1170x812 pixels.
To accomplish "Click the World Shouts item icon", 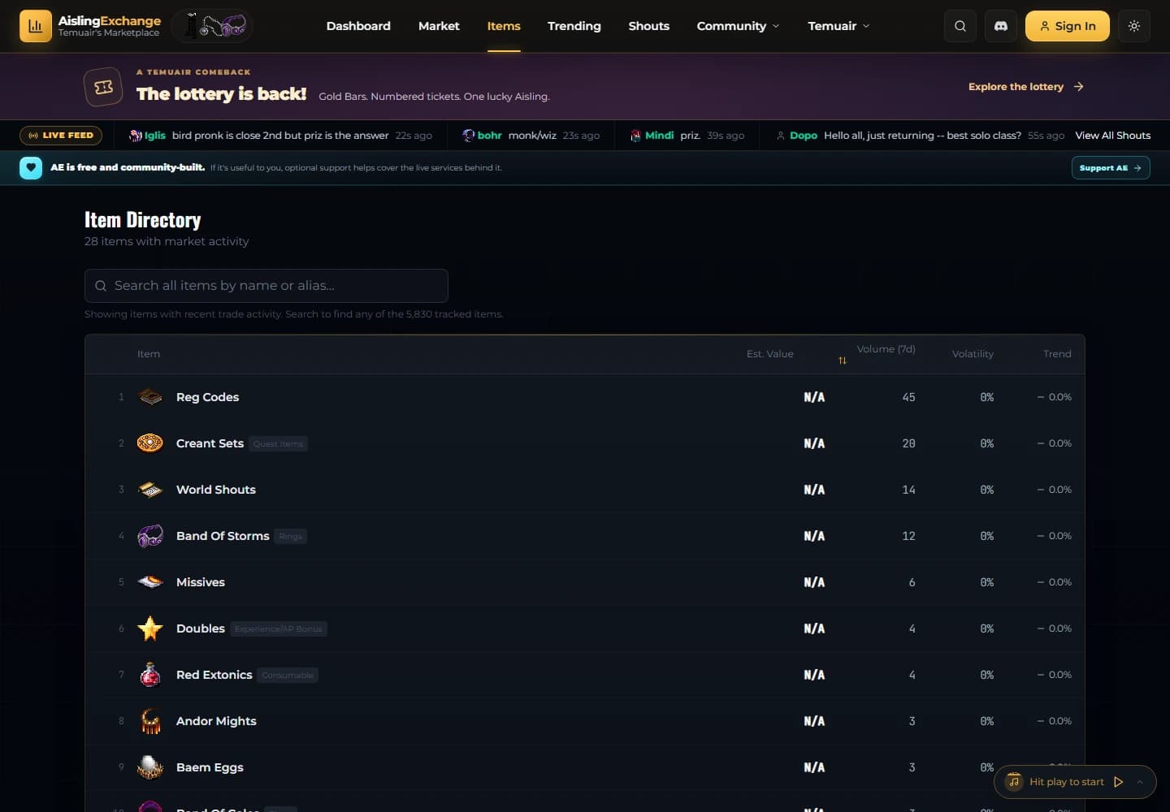I will point(150,490).
